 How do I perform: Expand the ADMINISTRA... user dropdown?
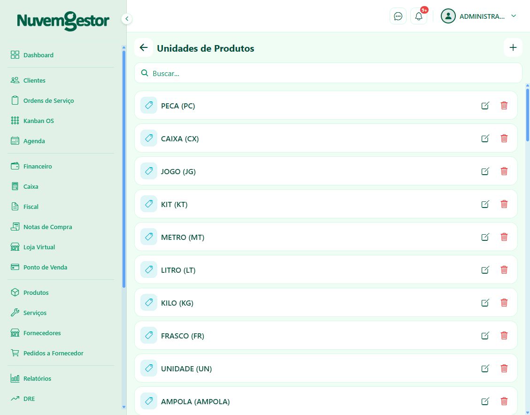point(479,16)
